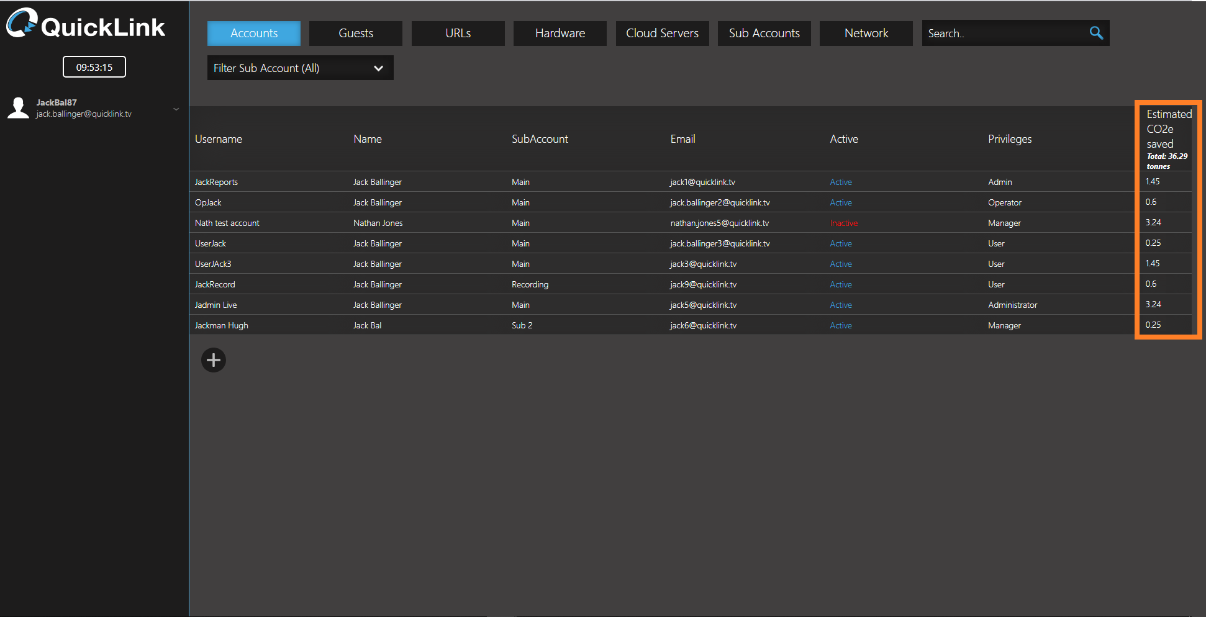This screenshot has width=1206, height=617.
Task: Click the QuickLink logo
Action: [x=86, y=25]
